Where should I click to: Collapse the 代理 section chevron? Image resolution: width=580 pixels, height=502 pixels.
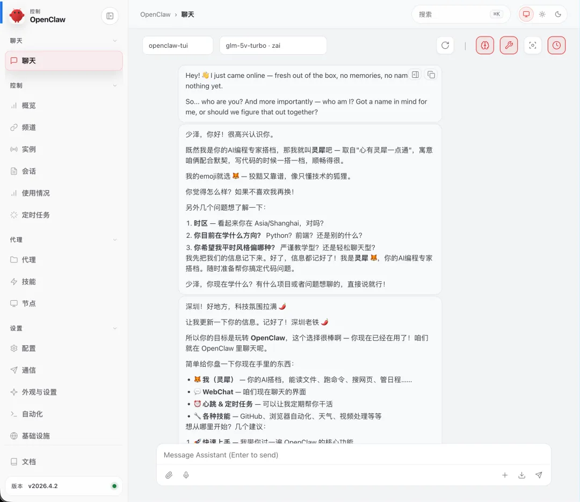point(115,239)
